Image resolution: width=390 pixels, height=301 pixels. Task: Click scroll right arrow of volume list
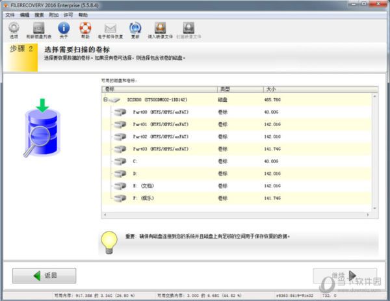368,215
